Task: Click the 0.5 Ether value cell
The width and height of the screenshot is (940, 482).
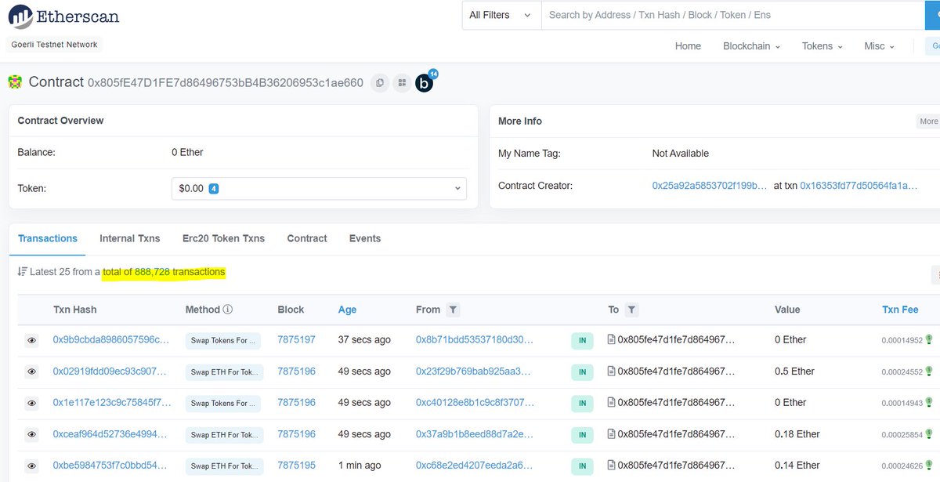Action: pyautogui.click(x=794, y=371)
